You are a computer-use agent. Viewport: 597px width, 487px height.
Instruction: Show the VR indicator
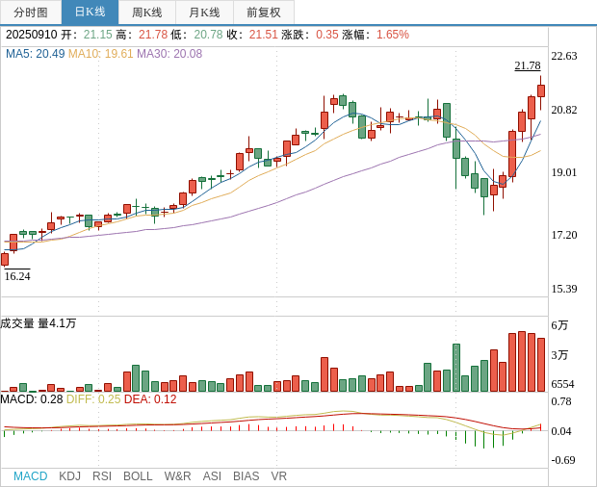point(278,476)
